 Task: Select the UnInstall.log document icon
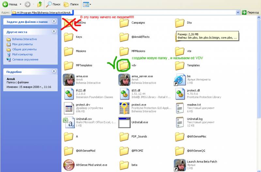(180, 122)
